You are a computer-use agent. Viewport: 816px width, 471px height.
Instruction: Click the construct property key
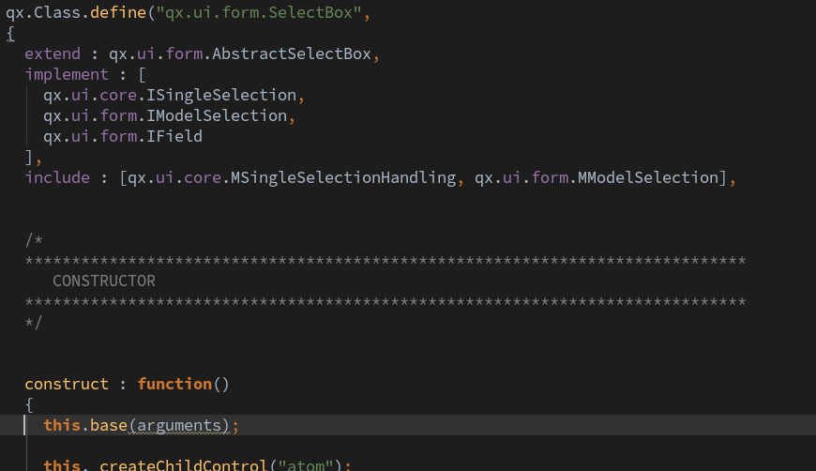pos(67,384)
